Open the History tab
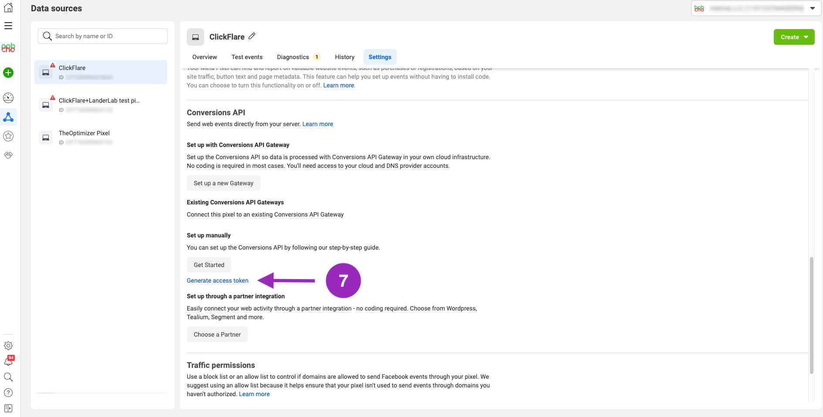 coord(344,57)
